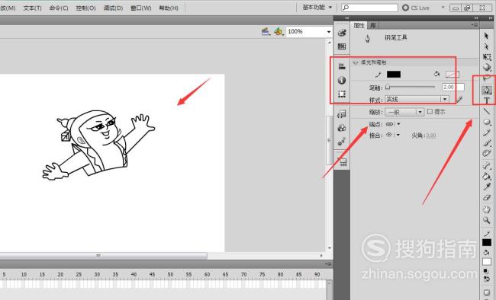Screen dimensions: 496x300
Task: Click the stage horizontal scrollbar
Action: (104, 255)
